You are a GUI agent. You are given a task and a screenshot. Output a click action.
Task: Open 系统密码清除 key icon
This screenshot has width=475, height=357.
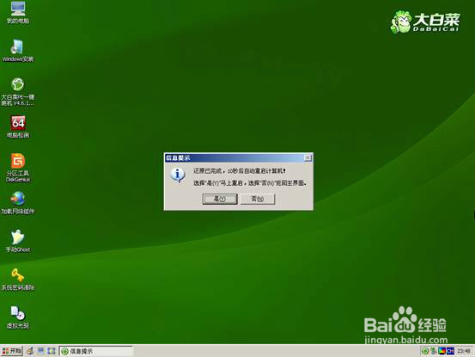pos(18,279)
